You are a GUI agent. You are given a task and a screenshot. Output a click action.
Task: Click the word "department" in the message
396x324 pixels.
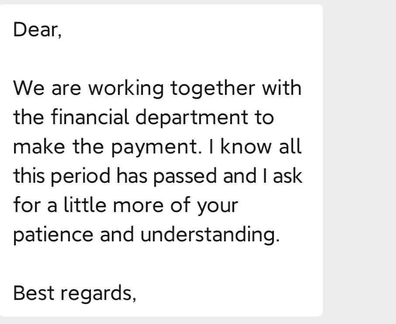192,118
